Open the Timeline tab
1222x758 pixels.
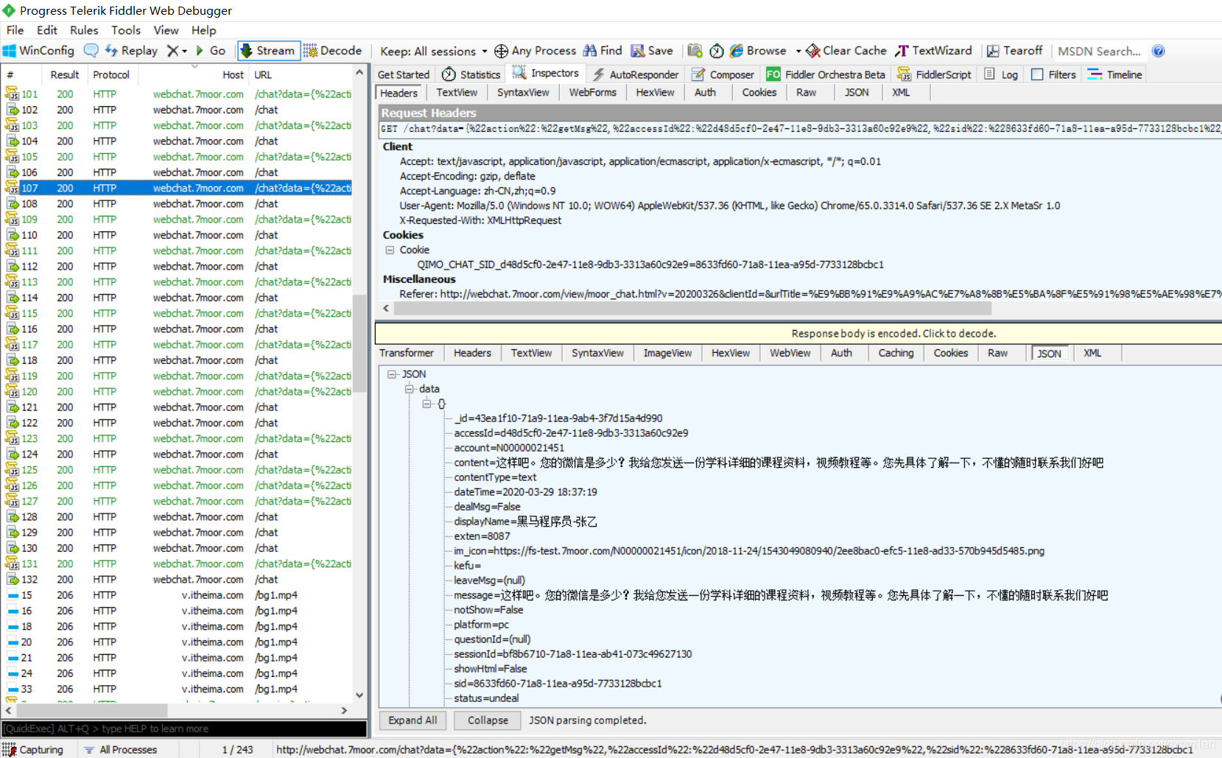(x=1114, y=74)
